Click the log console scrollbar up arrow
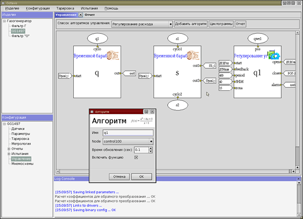303x219 pixels. point(299,183)
